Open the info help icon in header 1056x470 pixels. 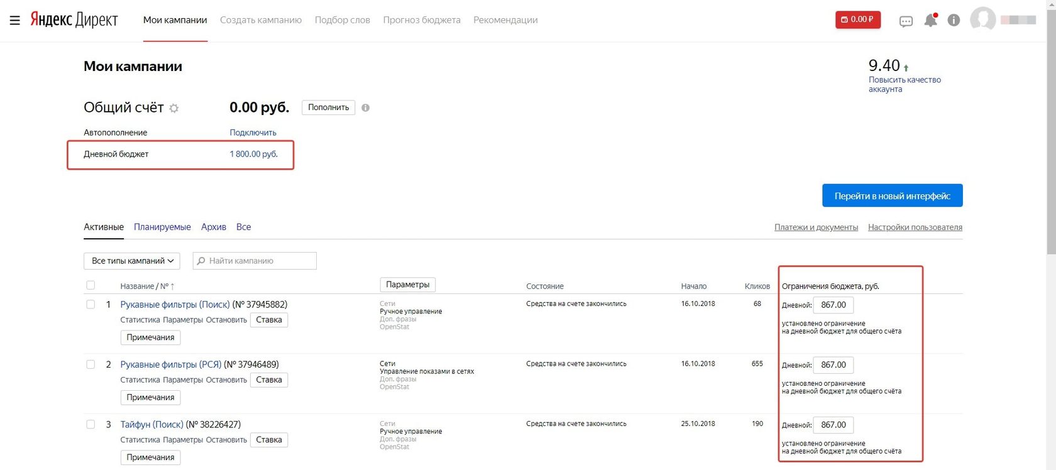coord(954,20)
